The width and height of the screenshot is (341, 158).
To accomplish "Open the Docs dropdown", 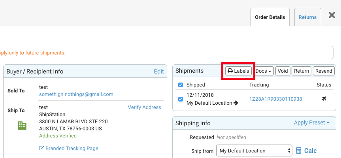I will 264,71.
